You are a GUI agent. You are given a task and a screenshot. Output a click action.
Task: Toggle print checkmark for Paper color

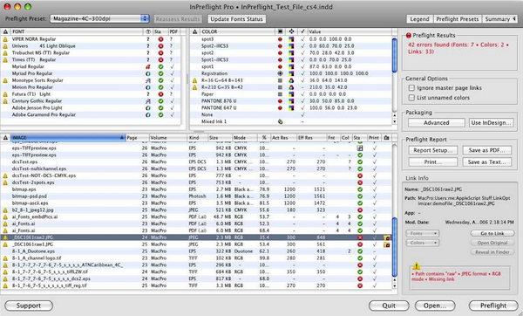coord(302,94)
